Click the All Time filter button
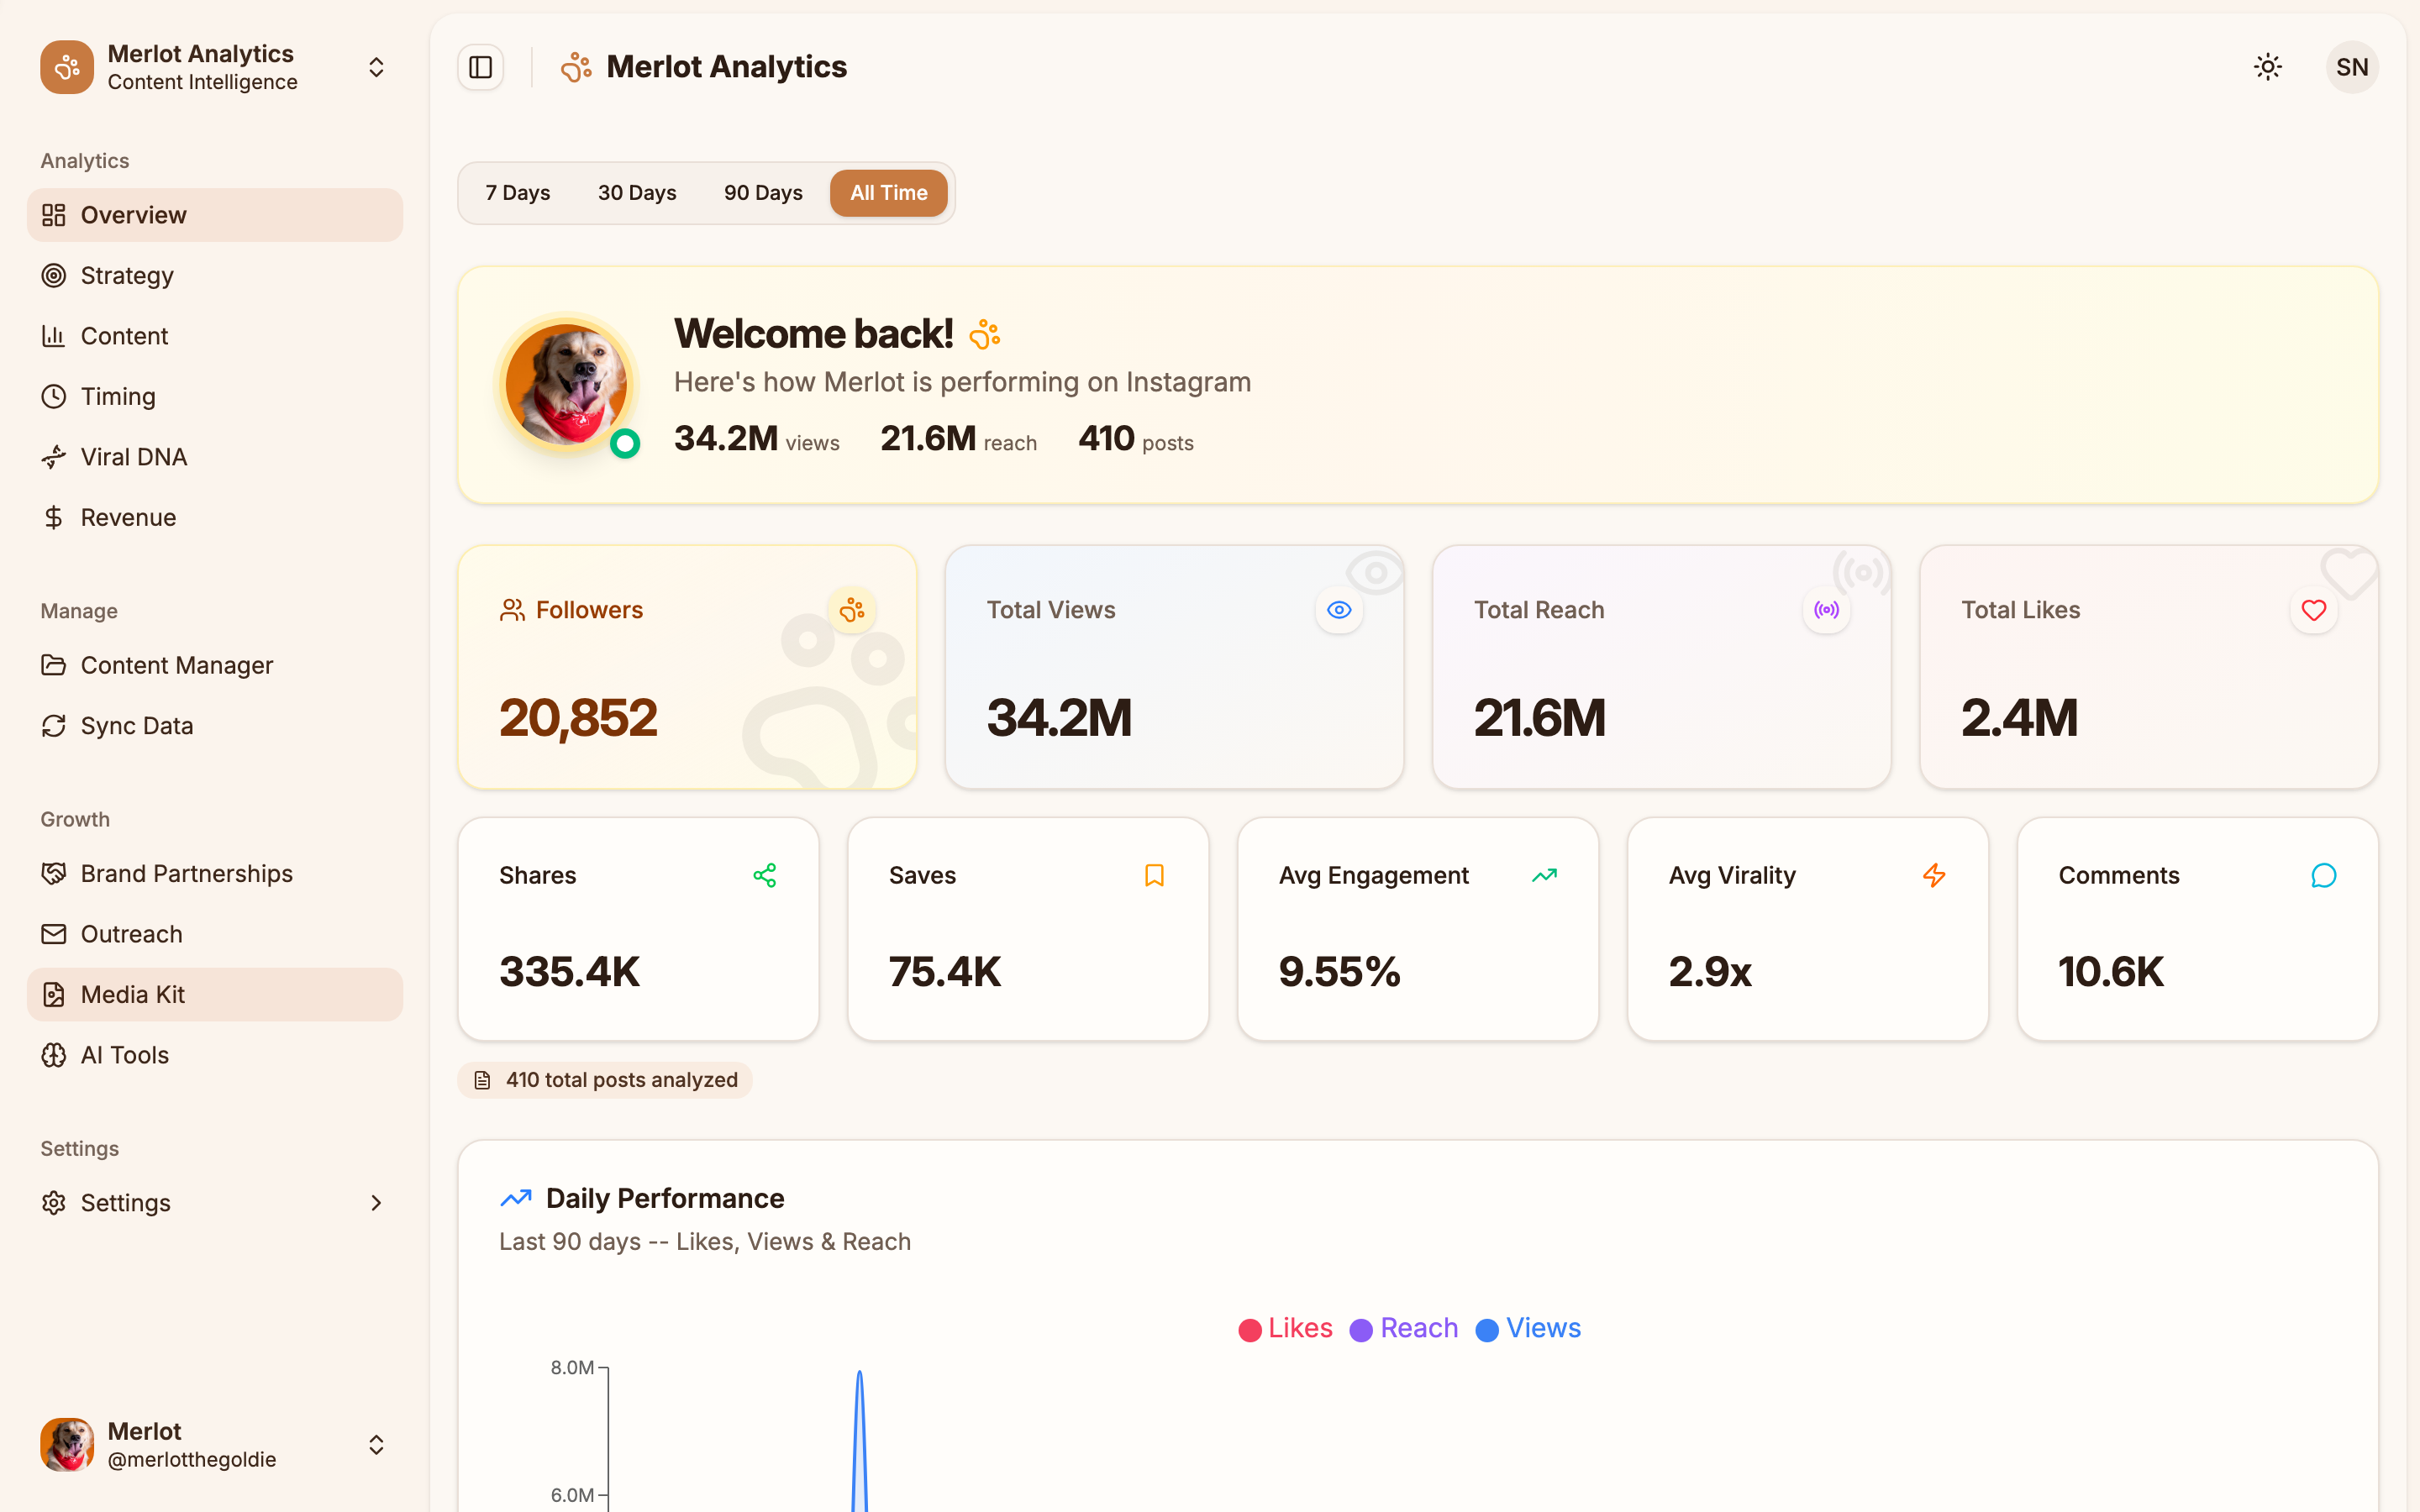This screenshot has width=2420, height=1512. (888, 192)
